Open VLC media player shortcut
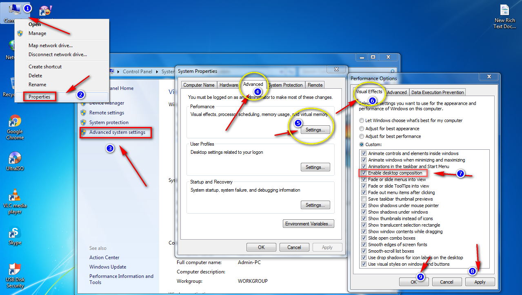Image resolution: width=522 pixels, height=295 pixels. (x=15, y=196)
